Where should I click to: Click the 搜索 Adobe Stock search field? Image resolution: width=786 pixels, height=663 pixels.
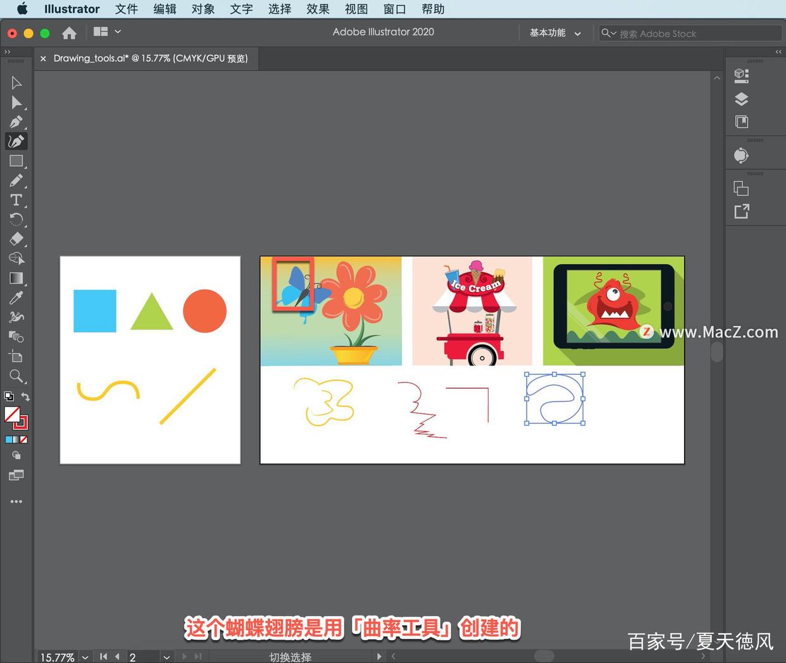point(690,33)
